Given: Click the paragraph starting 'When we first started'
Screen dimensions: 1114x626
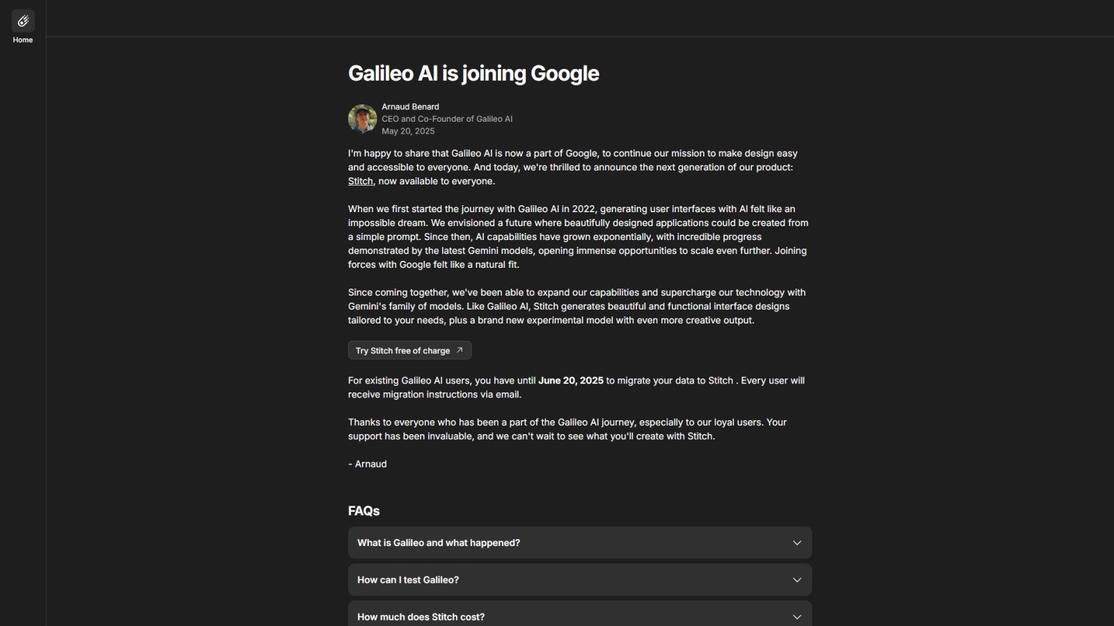Looking at the screenshot, I should 578,236.
